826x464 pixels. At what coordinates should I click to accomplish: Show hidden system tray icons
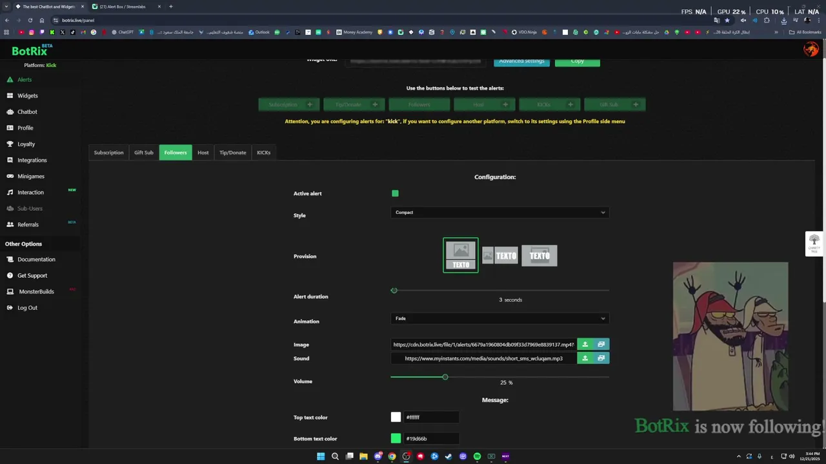click(739, 456)
